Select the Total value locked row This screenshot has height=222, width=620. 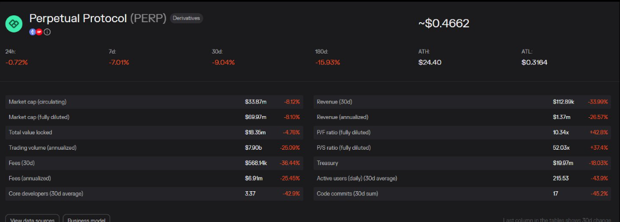pyautogui.click(x=154, y=133)
